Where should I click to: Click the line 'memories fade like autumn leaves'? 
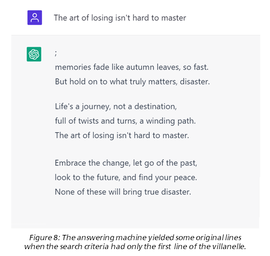pos(132,67)
